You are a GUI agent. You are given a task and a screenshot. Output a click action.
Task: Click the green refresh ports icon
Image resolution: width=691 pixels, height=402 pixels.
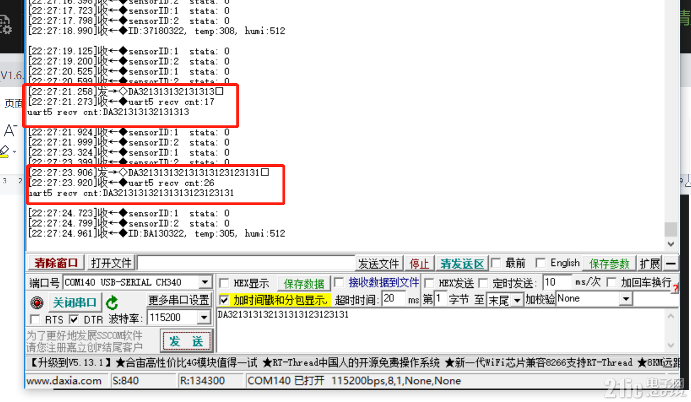112,302
